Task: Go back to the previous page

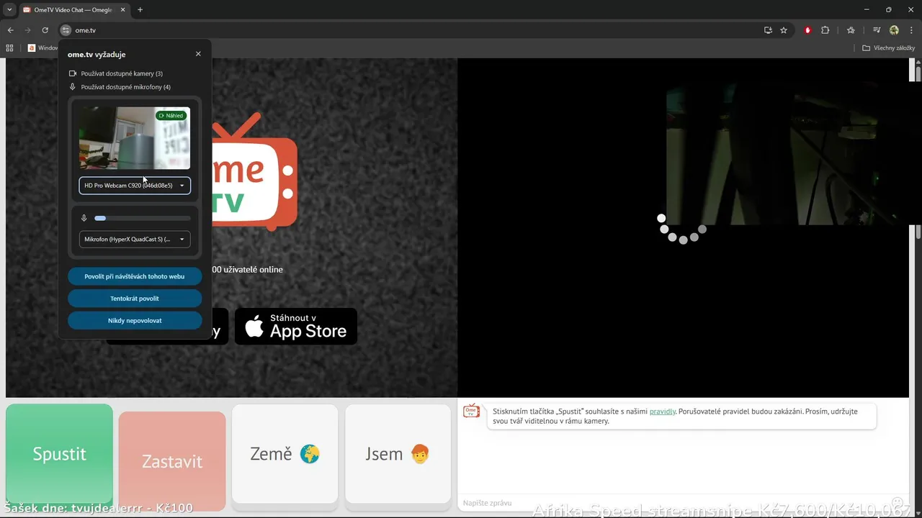Action: [x=10, y=30]
